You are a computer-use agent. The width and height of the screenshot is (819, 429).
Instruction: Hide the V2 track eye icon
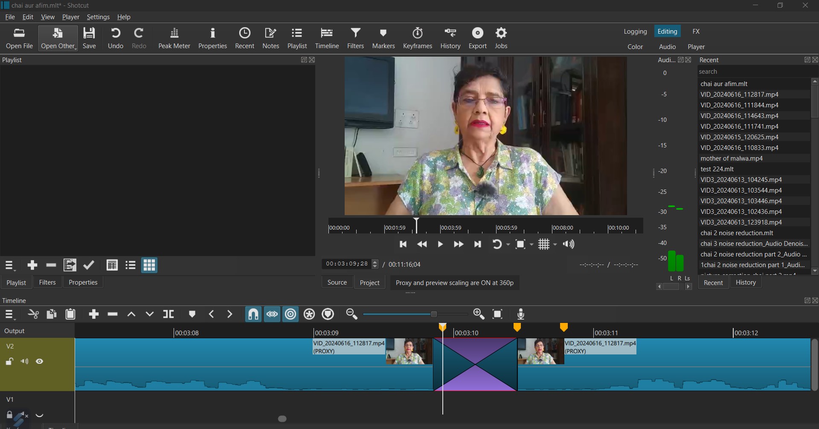(40, 361)
